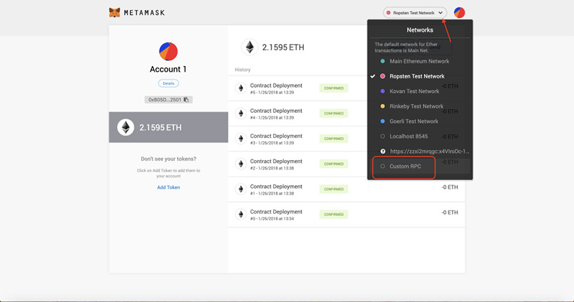Open account Details button

[168, 84]
